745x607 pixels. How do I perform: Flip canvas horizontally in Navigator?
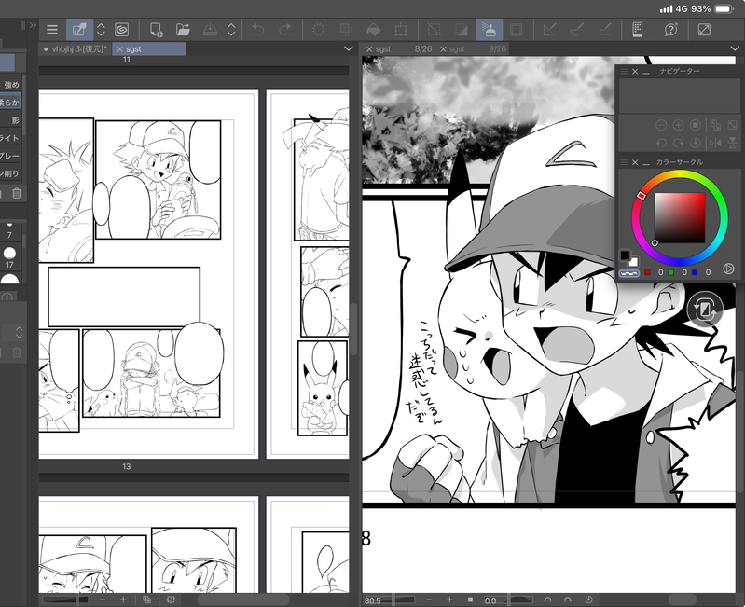coord(715,143)
